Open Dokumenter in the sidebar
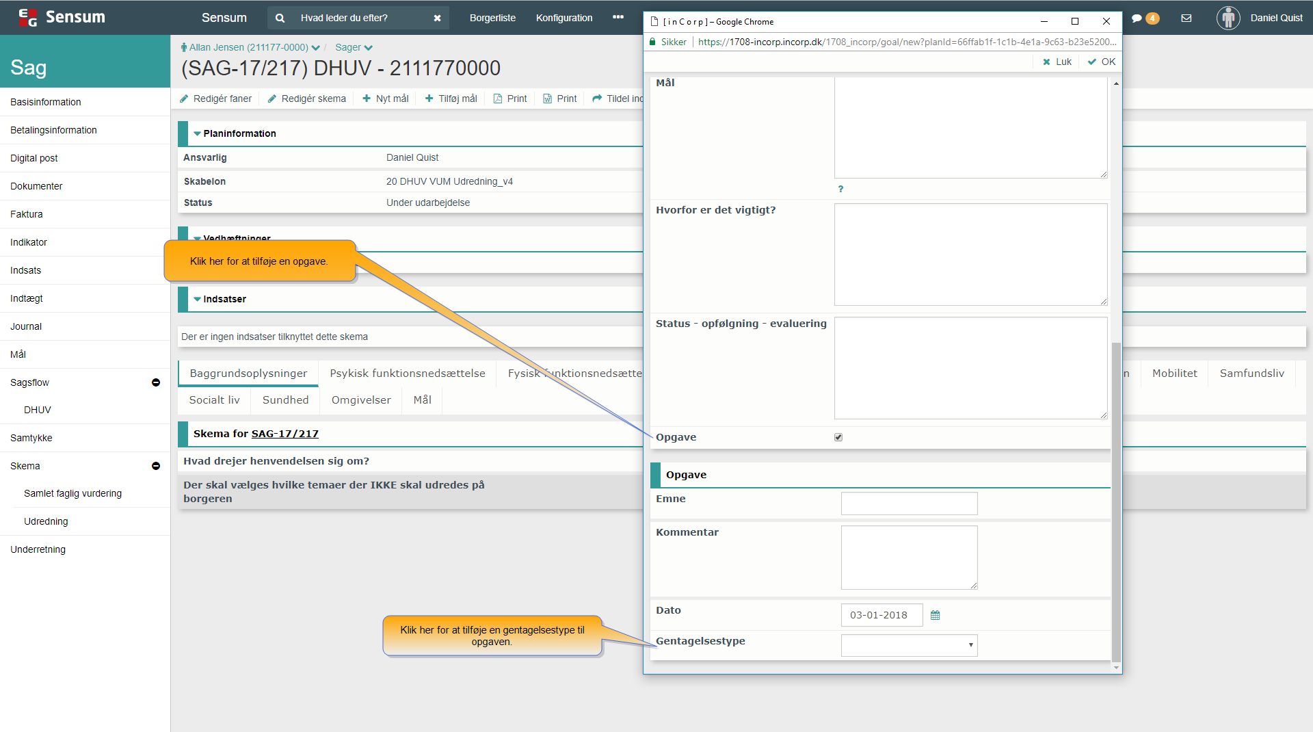 click(x=85, y=186)
